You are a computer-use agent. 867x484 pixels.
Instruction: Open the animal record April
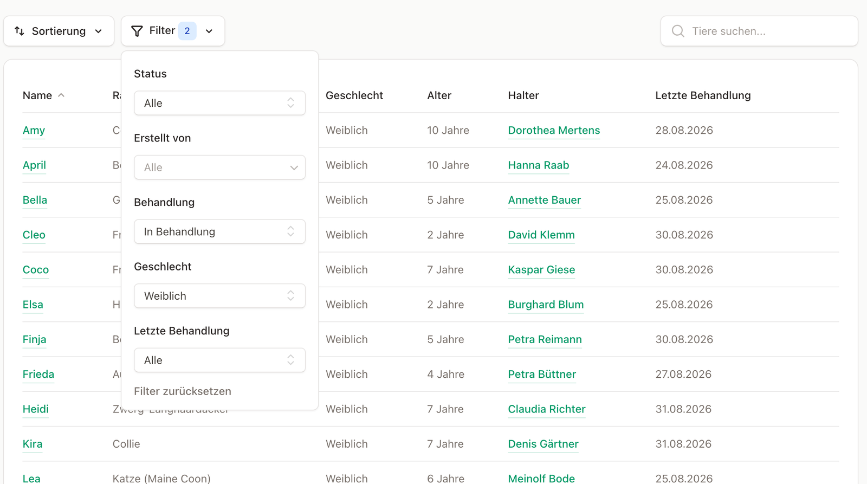[34, 165]
